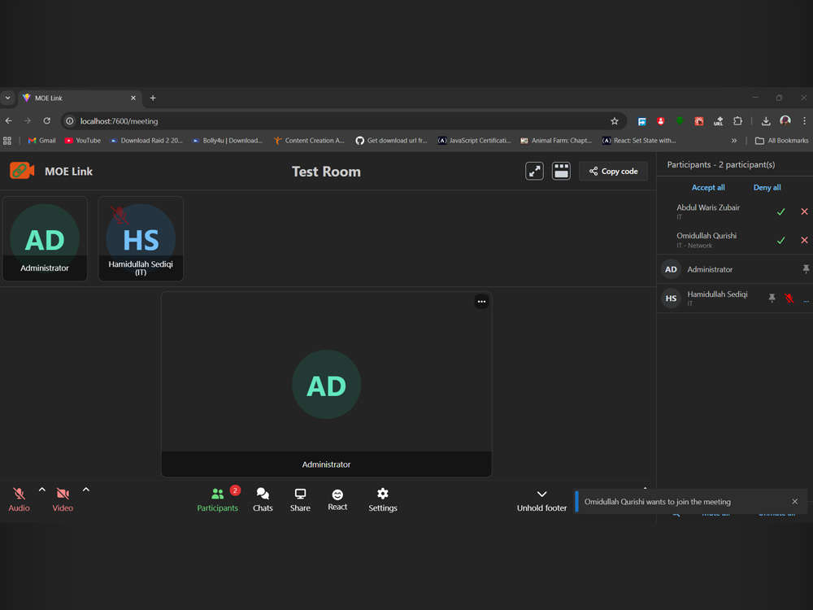The height and width of the screenshot is (610, 813).
Task: Dismiss the Omidullah Qurishi join notification
Action: 795,502
